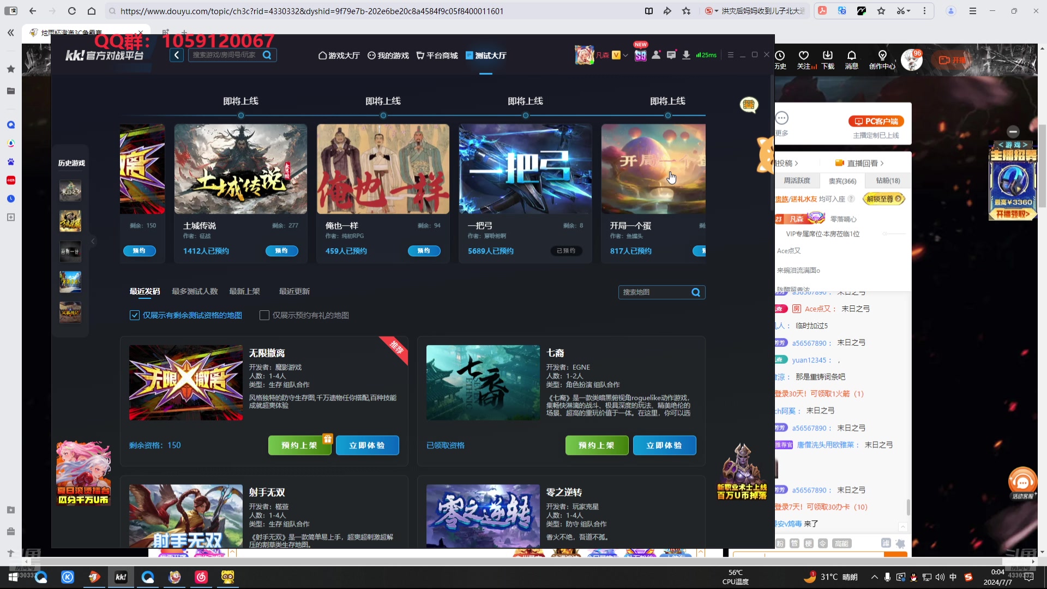1047x589 pixels.
Task: Click the browser address bar URL
Action: (x=312, y=11)
